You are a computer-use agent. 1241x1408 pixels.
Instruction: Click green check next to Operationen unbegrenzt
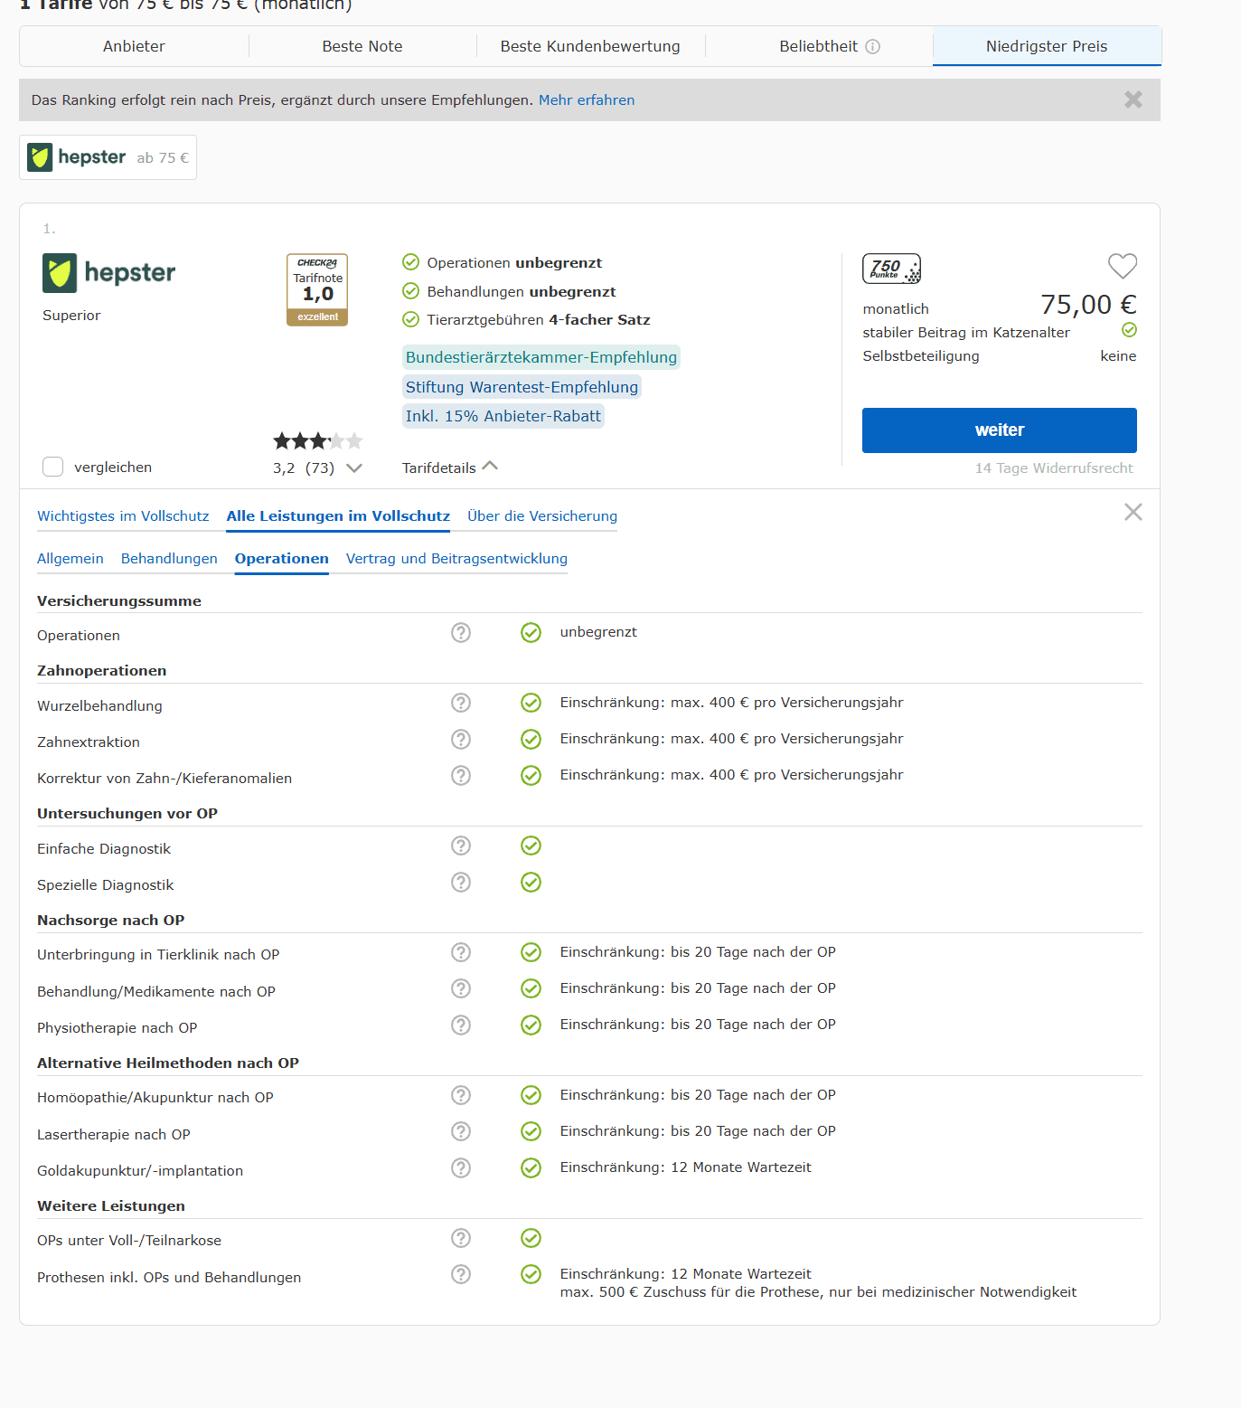pos(410,262)
